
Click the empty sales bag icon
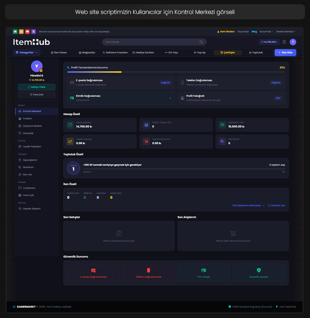tap(119, 233)
